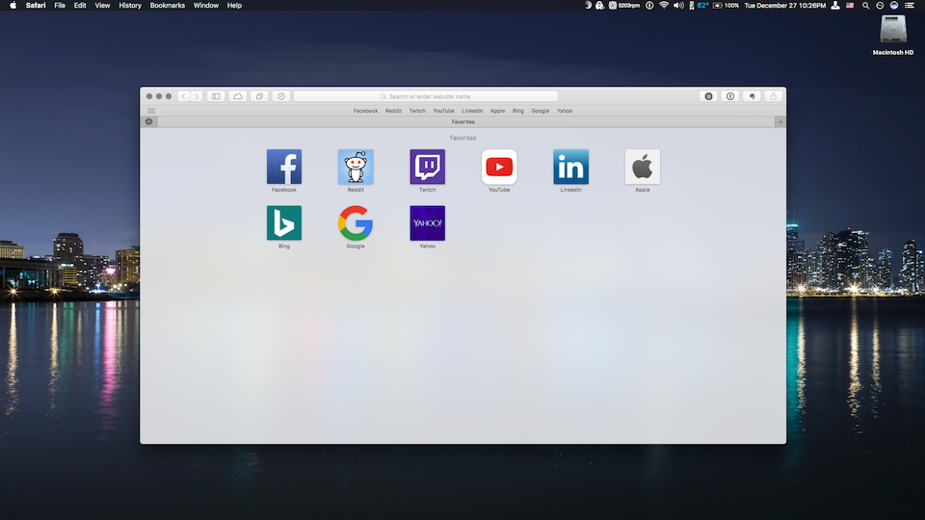Click Yahoo link in Favorites bar

coord(565,111)
